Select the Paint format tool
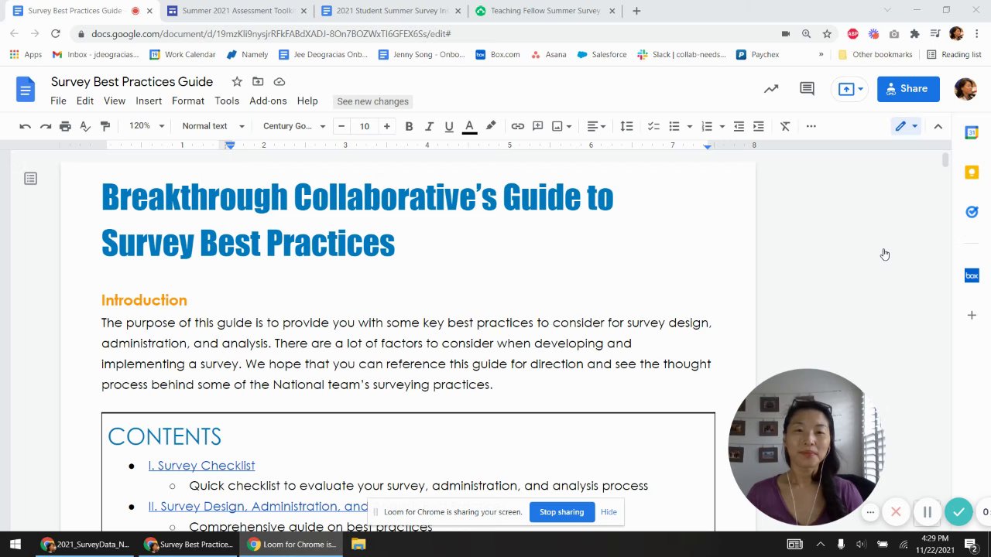 tap(105, 126)
